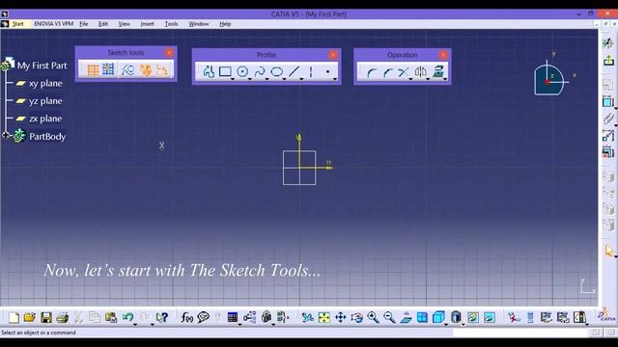The height and width of the screenshot is (347, 618).
Task: Select the Line tool in Profile toolbar
Action: click(294, 71)
